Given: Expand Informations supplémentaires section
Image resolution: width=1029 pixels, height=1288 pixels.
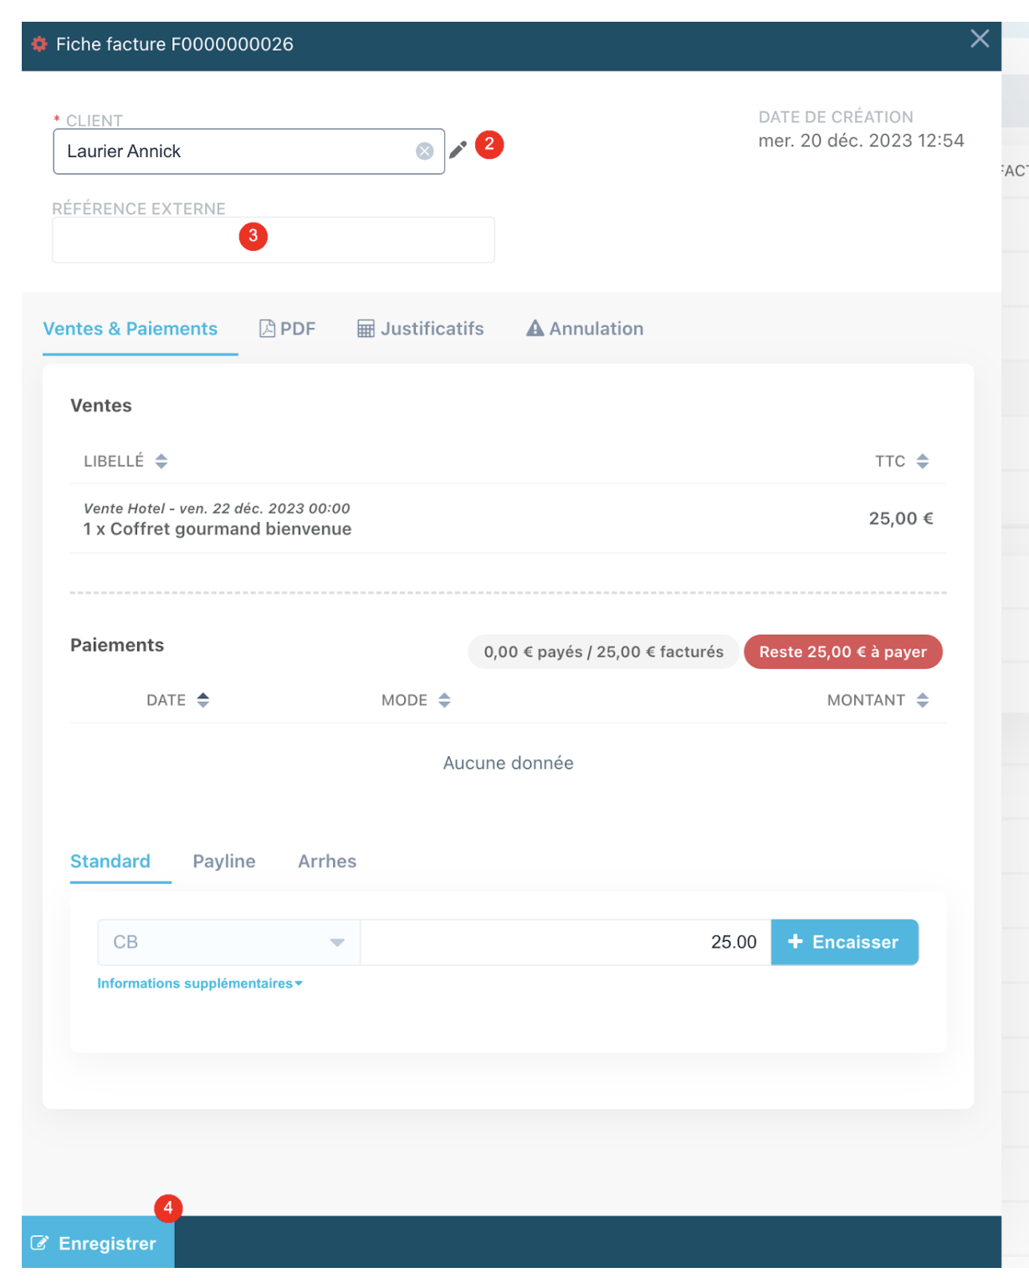Looking at the screenshot, I should click(x=199, y=984).
